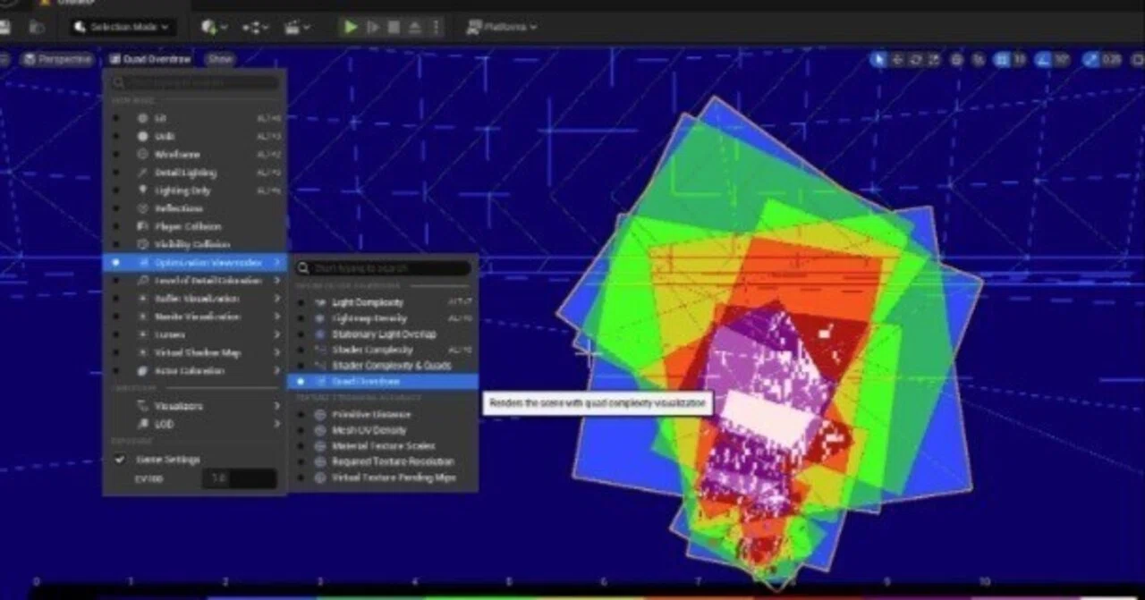Select the Lit view mode

tap(194, 118)
